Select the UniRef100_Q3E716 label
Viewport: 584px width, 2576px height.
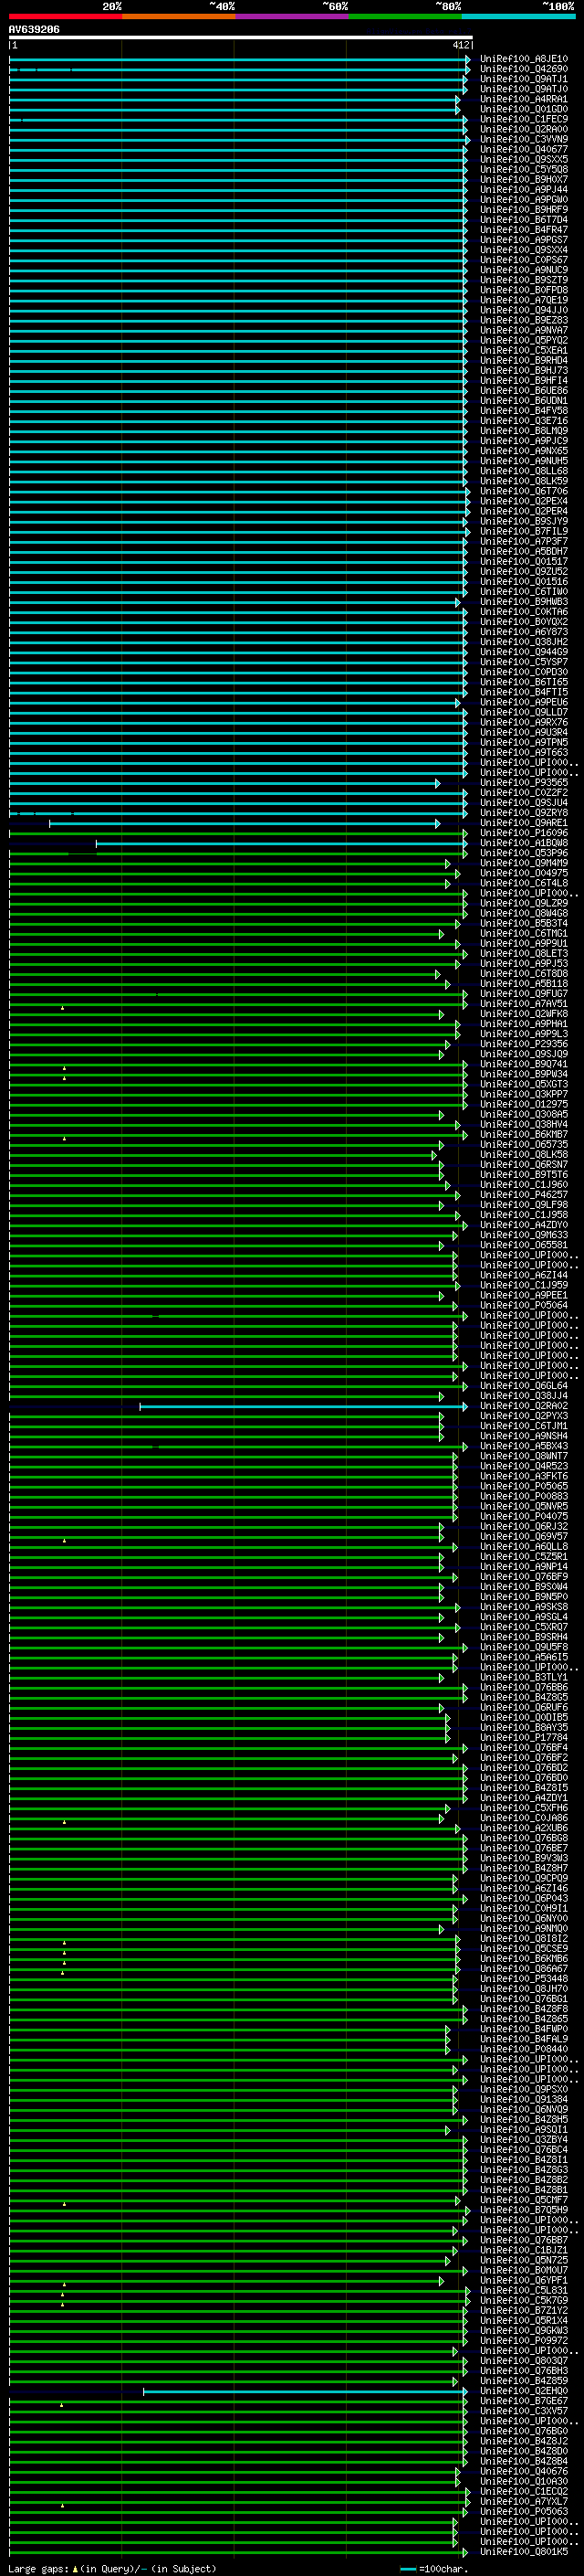tap(524, 421)
